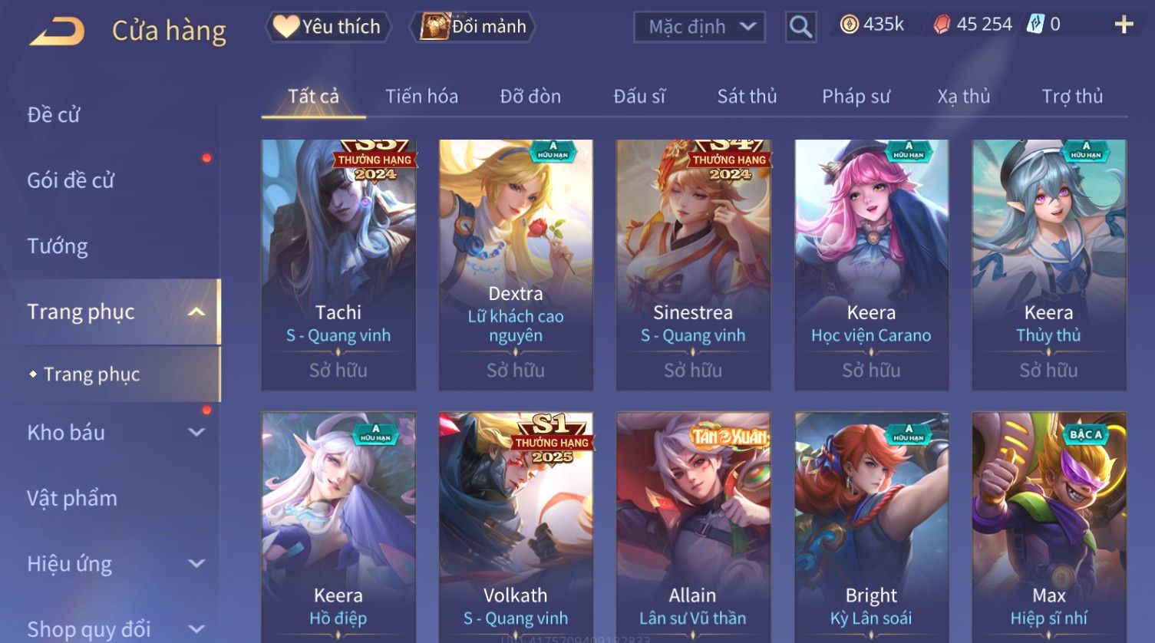Screen dimensions: 1155x643
Task: Click the blue ticket currency icon
Action: click(x=1035, y=25)
